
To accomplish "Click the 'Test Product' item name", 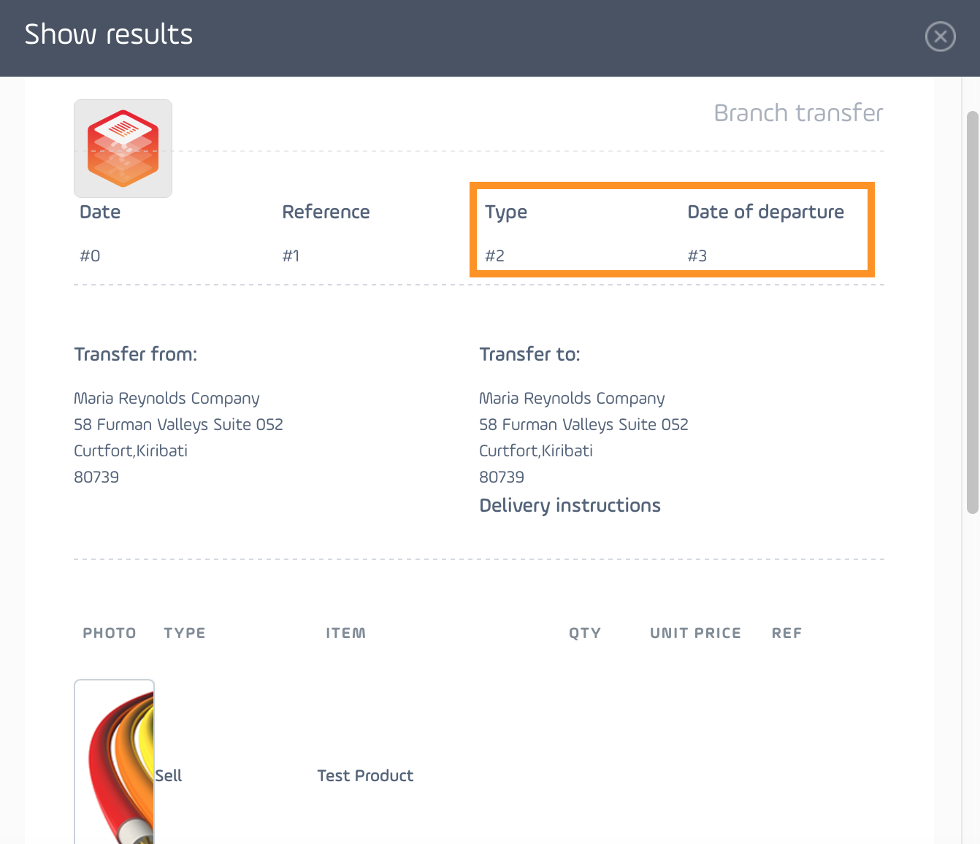I will pos(365,776).
